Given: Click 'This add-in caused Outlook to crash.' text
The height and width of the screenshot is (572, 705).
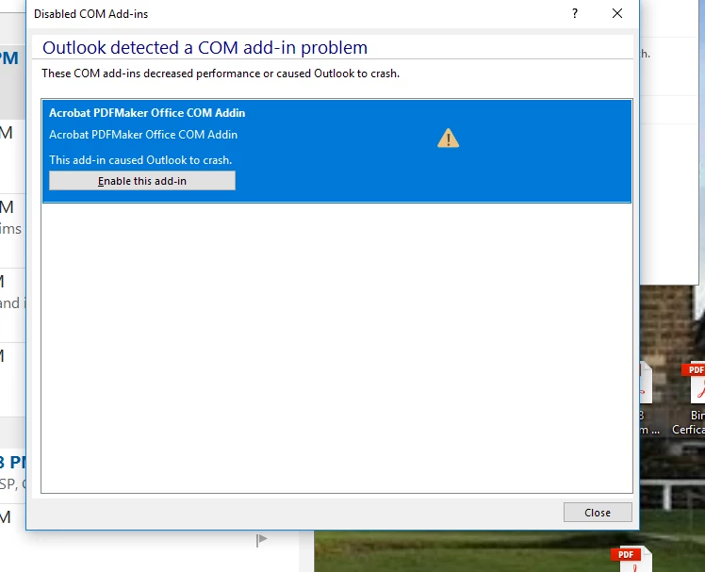Looking at the screenshot, I should (x=140, y=160).
